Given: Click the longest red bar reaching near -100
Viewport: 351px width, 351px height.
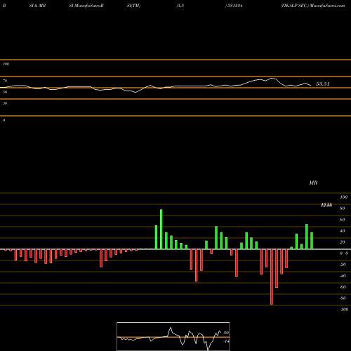Looking at the screenshot, I should pos(272,277).
